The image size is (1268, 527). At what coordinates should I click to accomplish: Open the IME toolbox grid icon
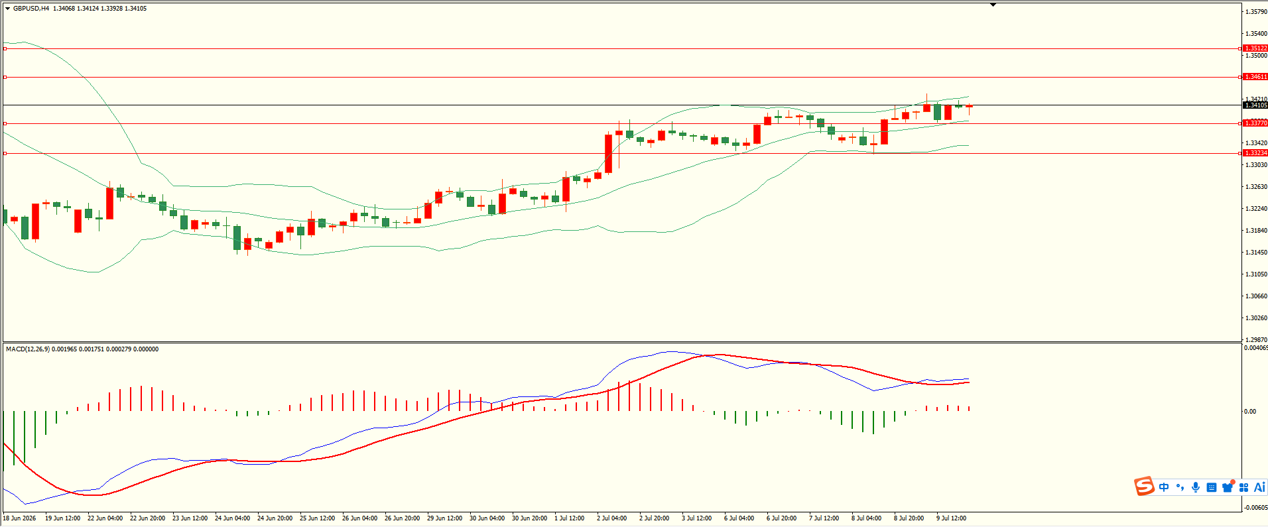tap(1243, 487)
